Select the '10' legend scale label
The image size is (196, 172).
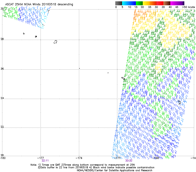[130, 7]
